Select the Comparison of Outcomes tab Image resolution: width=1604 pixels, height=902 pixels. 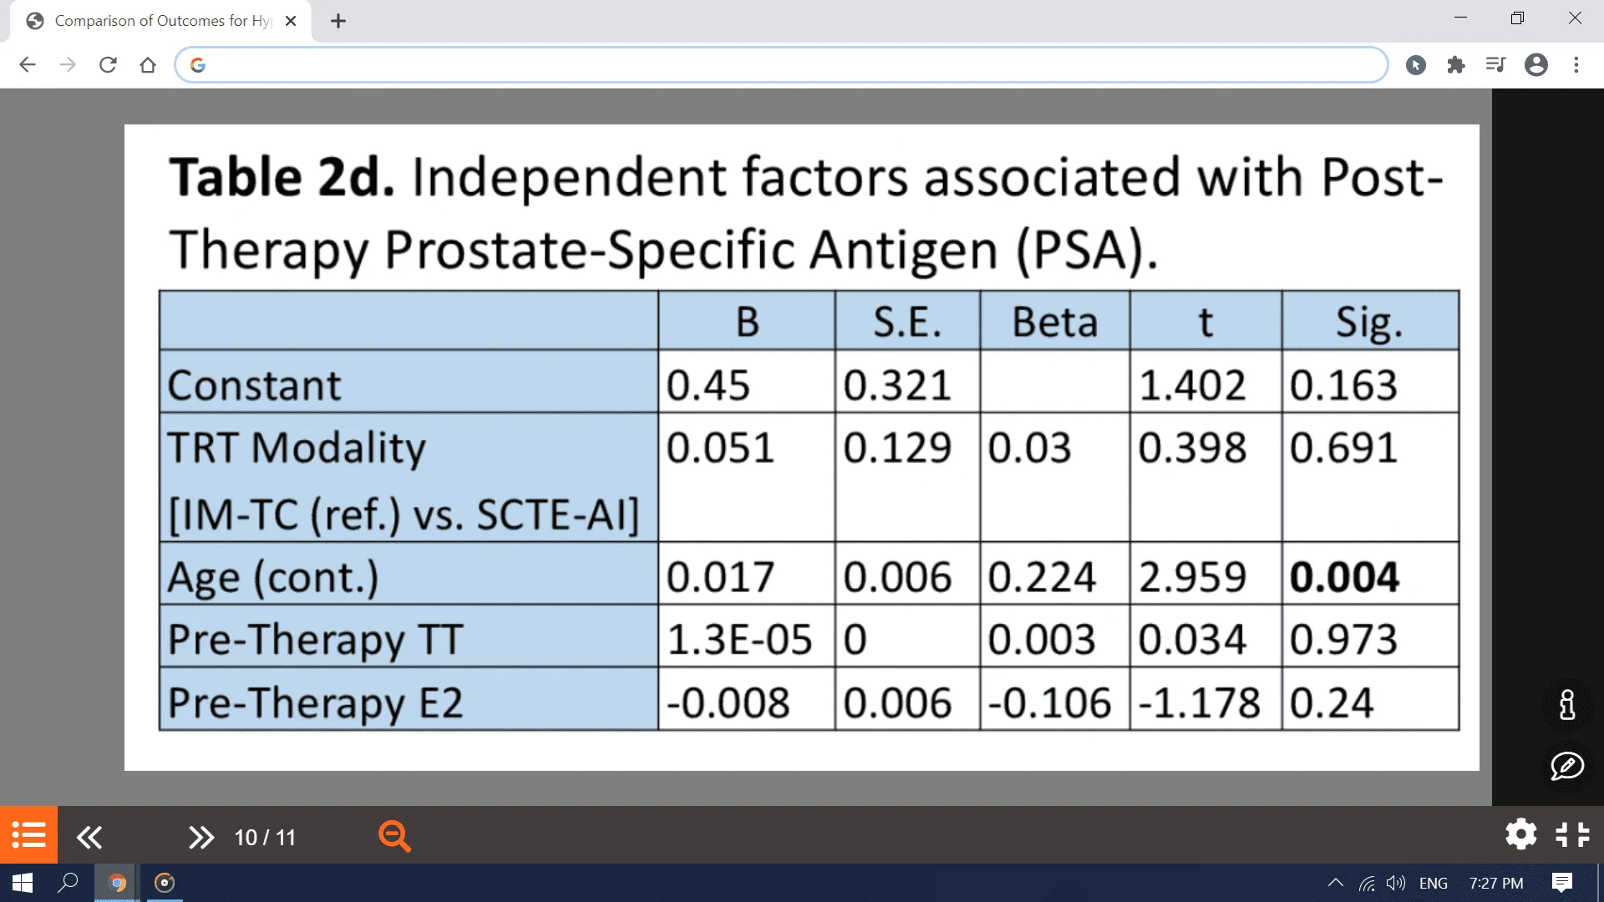(160, 21)
